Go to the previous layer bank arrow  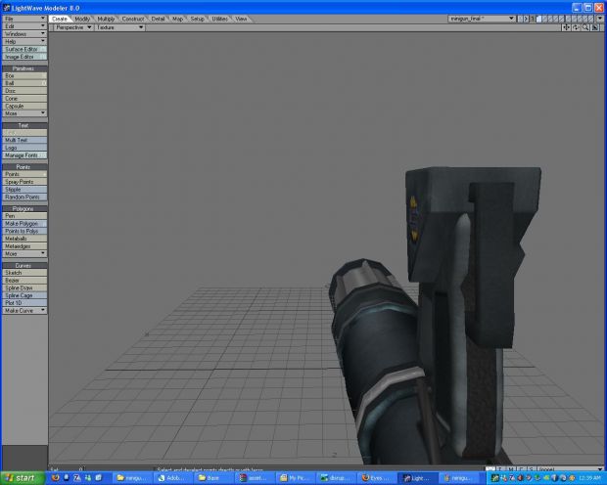click(521, 19)
